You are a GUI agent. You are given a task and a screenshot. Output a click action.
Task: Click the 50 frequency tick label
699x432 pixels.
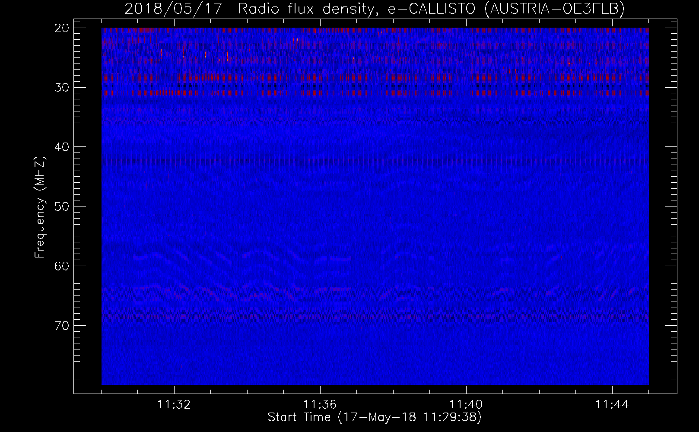(x=61, y=206)
